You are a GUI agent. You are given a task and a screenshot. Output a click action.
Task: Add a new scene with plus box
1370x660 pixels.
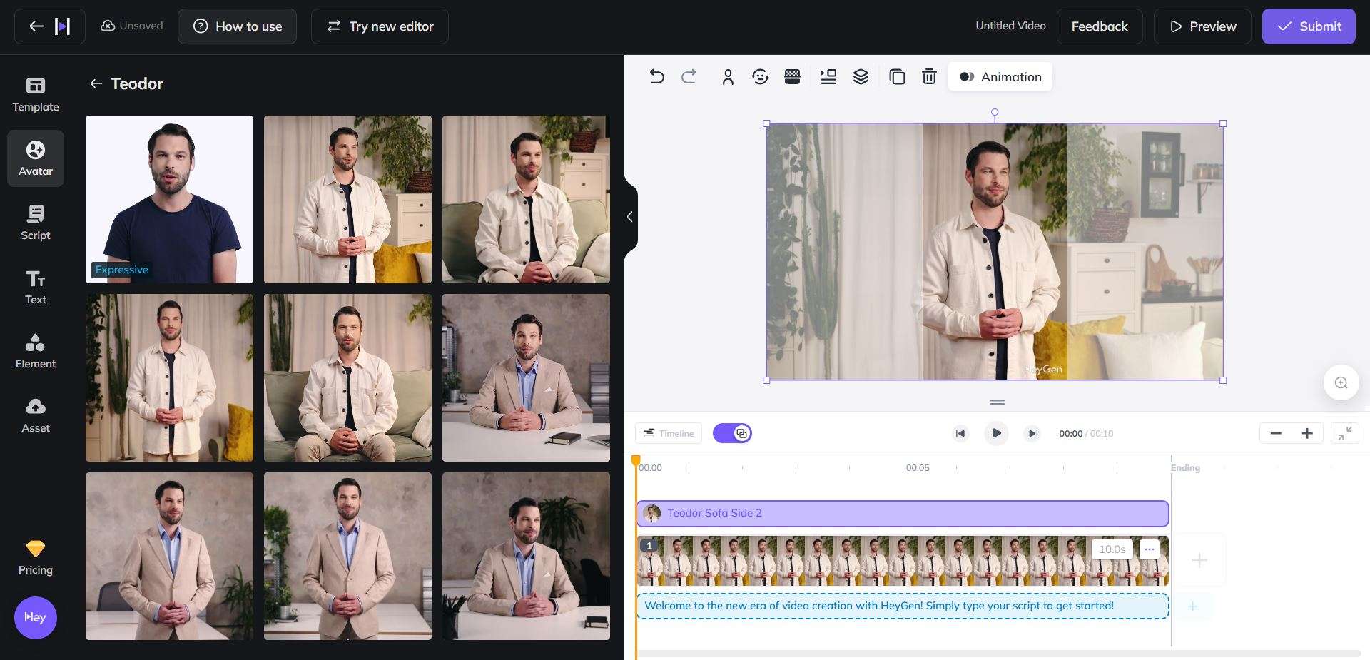[x=1199, y=560]
